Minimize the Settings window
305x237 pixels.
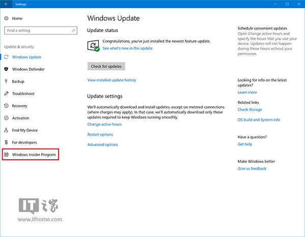point(276,4)
